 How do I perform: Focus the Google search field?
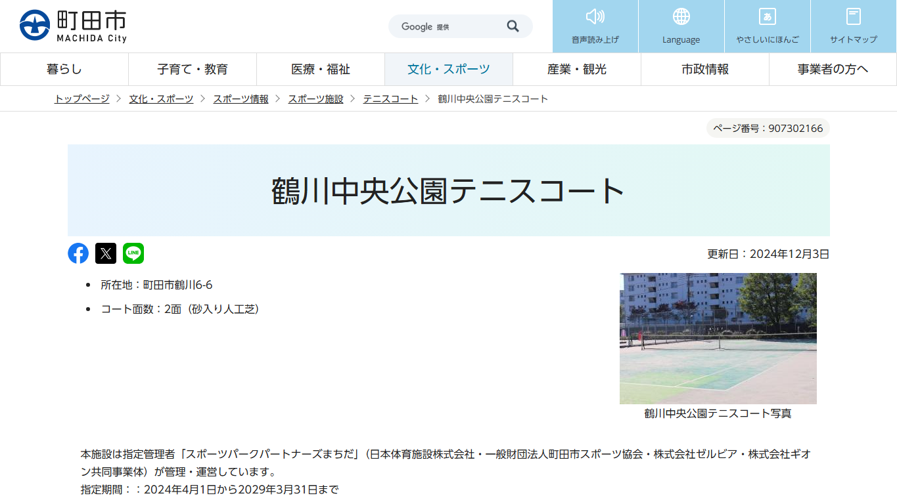447,26
